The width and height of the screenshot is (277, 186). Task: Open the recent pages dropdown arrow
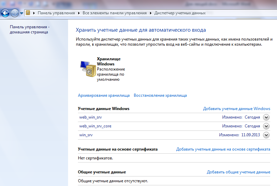[21, 13]
